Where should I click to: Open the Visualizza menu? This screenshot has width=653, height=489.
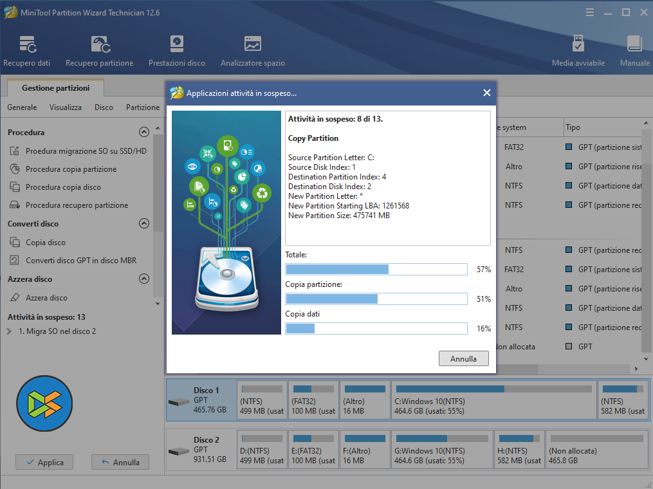(66, 107)
